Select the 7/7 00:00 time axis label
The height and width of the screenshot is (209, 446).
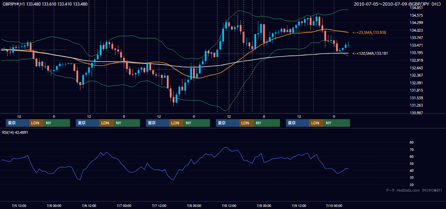124,205
